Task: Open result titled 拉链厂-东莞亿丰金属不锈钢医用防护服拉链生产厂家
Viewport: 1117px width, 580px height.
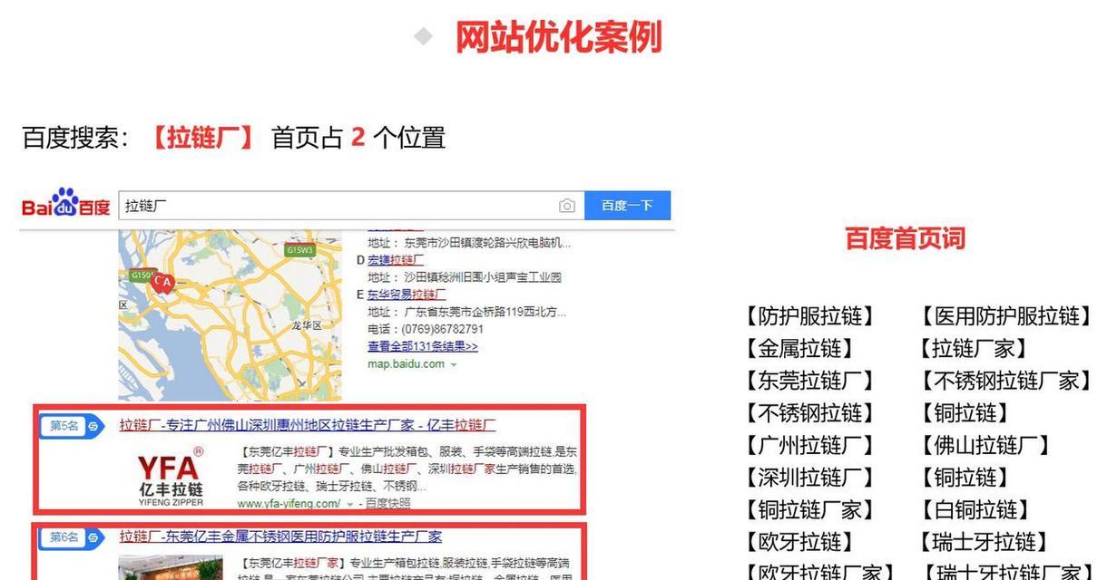Action: coord(281,536)
